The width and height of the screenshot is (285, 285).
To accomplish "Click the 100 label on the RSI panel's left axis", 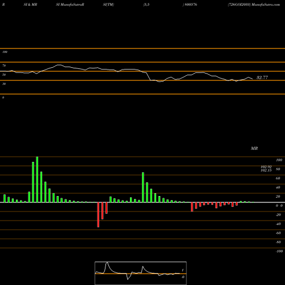I will [x=5, y=52].
